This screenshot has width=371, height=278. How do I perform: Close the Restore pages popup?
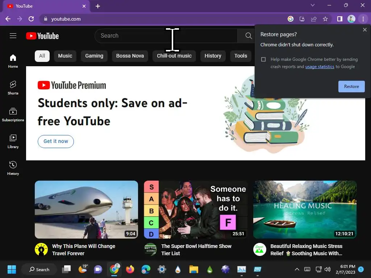[x=364, y=30]
